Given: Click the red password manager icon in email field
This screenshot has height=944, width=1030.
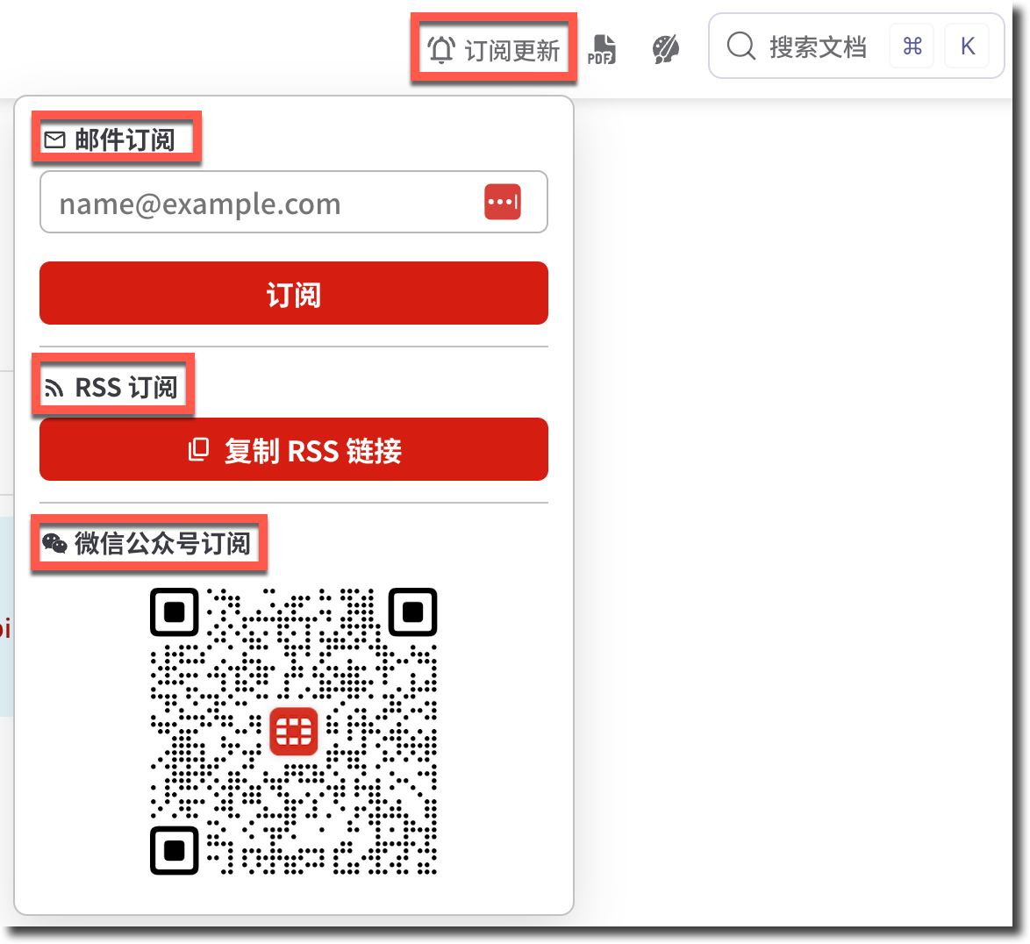Looking at the screenshot, I should pyautogui.click(x=503, y=202).
